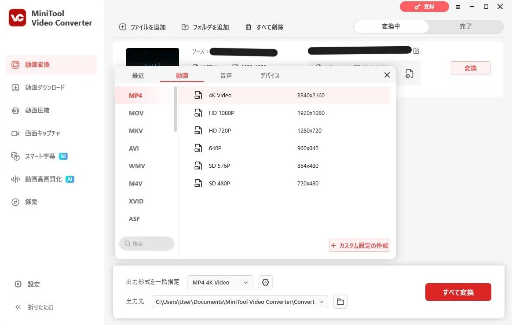Edit the output file name pencil icon
This screenshot has width=512, height=325.
(416, 51)
